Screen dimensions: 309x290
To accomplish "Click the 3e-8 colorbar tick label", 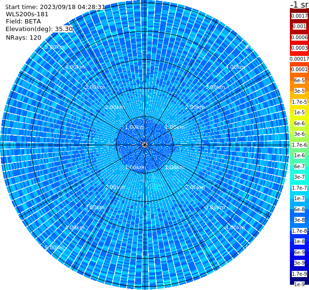I will [x=299, y=220].
